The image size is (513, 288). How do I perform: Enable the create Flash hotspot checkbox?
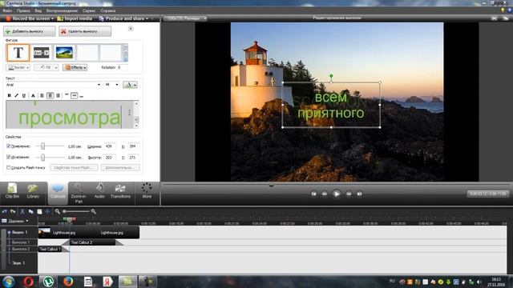(x=9, y=167)
